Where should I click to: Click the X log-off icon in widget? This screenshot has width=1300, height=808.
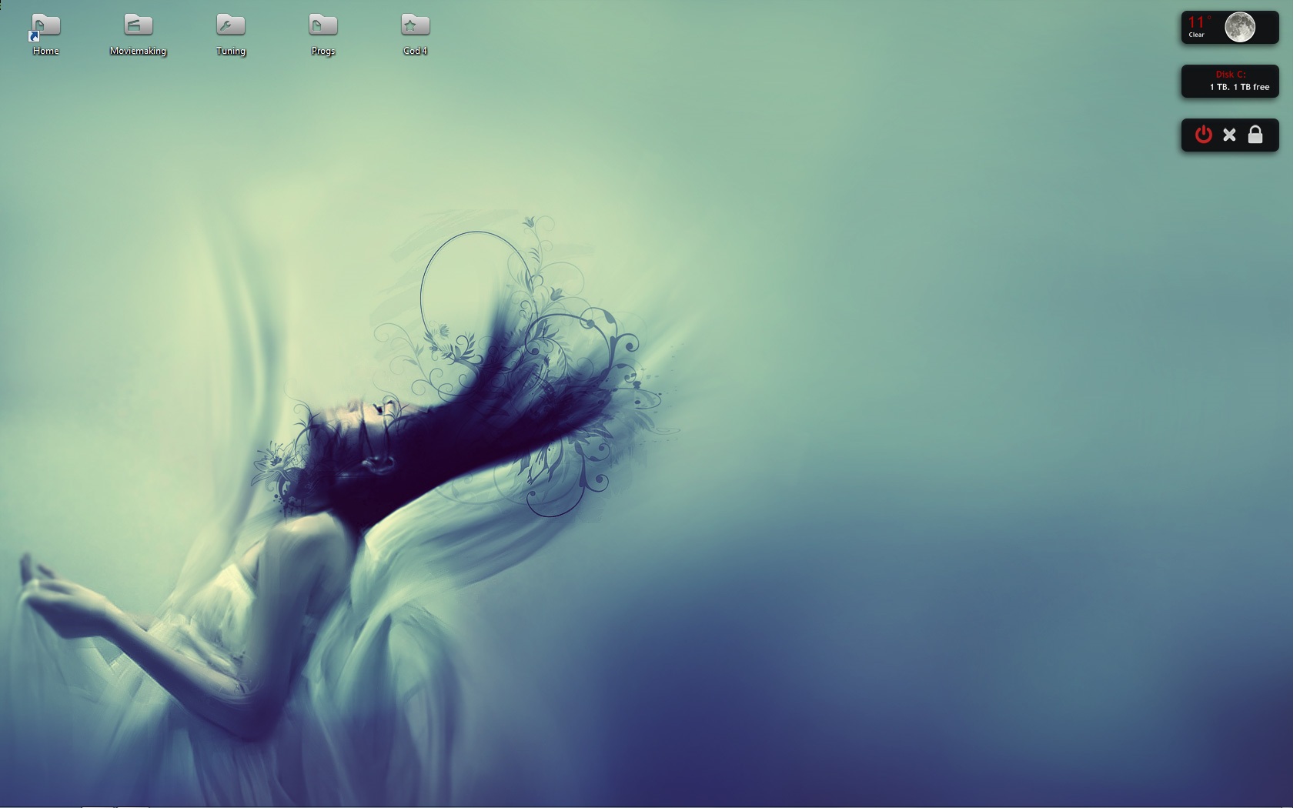pos(1229,135)
